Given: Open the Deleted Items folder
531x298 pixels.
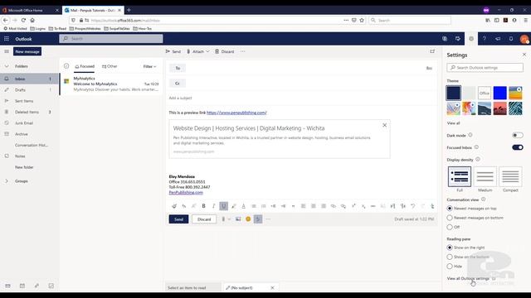Looking at the screenshot, I should pos(29,112).
